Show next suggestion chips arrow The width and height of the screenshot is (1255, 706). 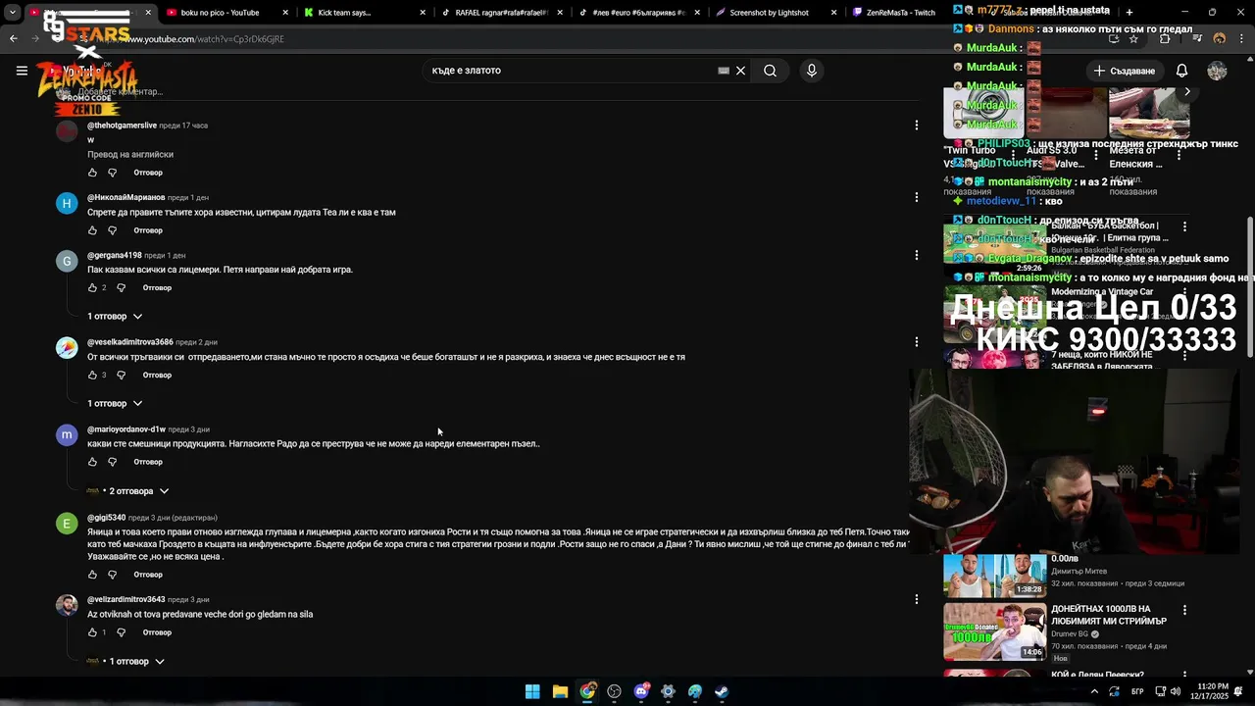point(1187,92)
